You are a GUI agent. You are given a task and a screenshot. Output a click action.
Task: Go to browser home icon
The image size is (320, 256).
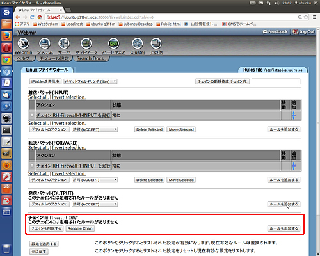40,17
